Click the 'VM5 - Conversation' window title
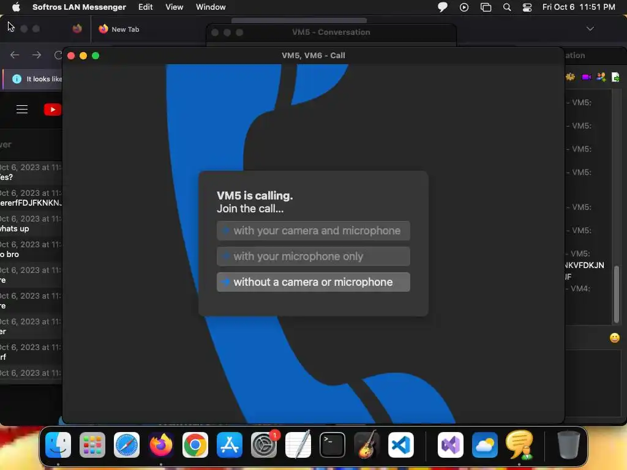The height and width of the screenshot is (470, 627). point(331,32)
